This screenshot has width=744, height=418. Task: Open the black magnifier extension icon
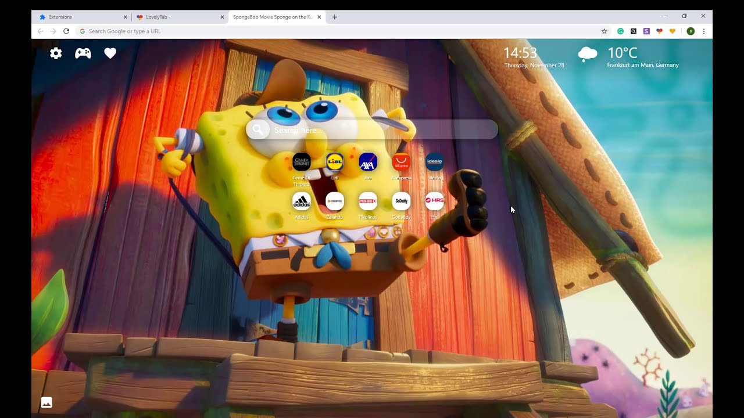[x=634, y=31]
